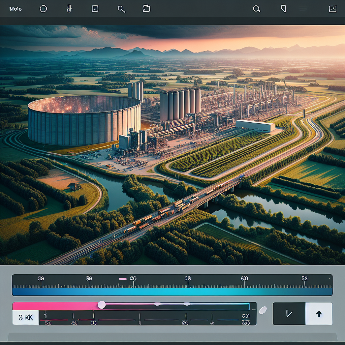
Task: Click the aerial industrial landscape image
Action: 172,145
